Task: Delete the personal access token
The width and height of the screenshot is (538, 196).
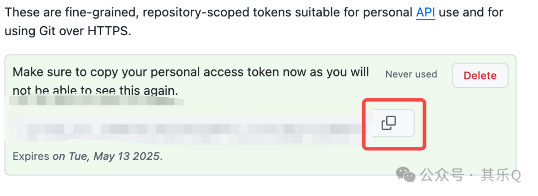Action: tap(480, 75)
